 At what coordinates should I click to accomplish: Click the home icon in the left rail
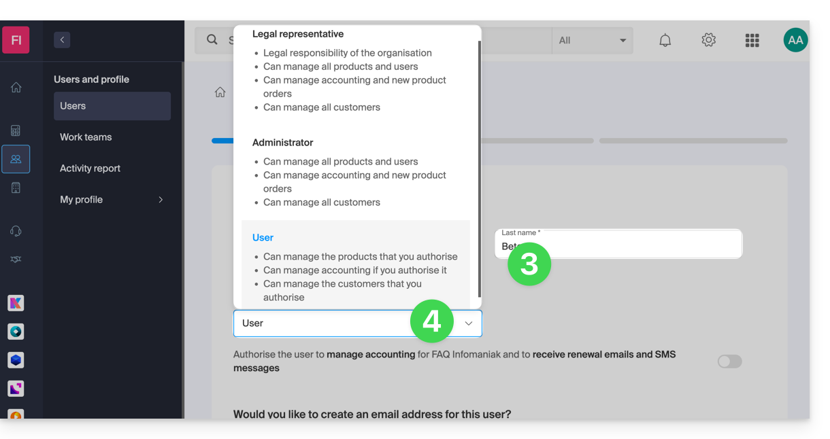(16, 88)
